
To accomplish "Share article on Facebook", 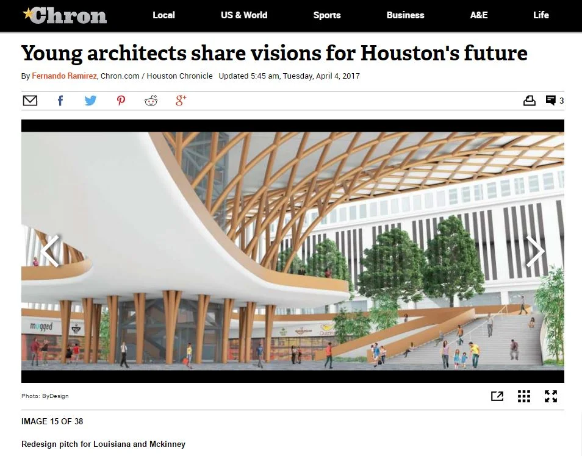I will pos(60,101).
